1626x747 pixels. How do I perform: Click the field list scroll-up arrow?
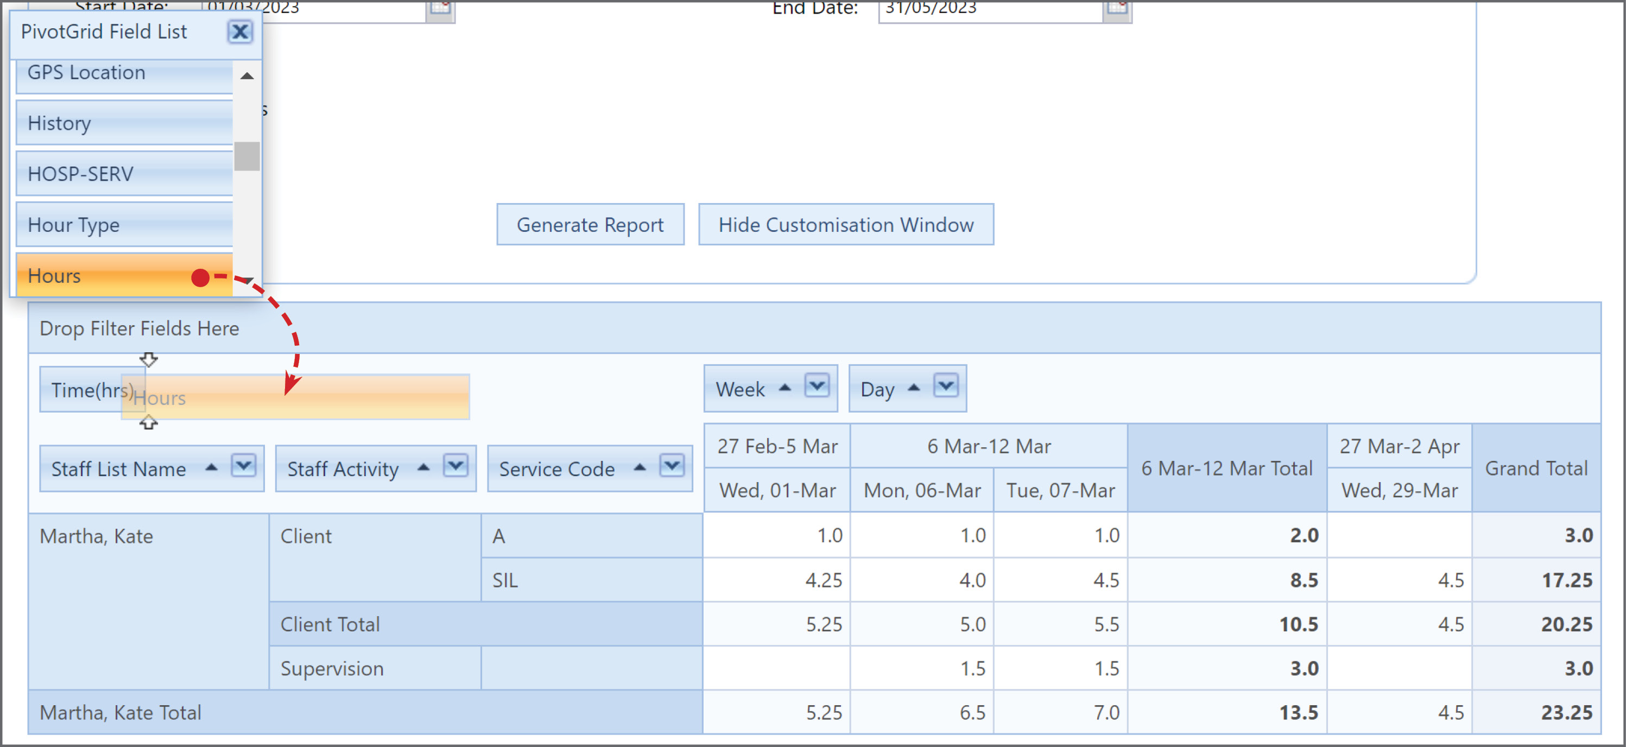click(247, 76)
